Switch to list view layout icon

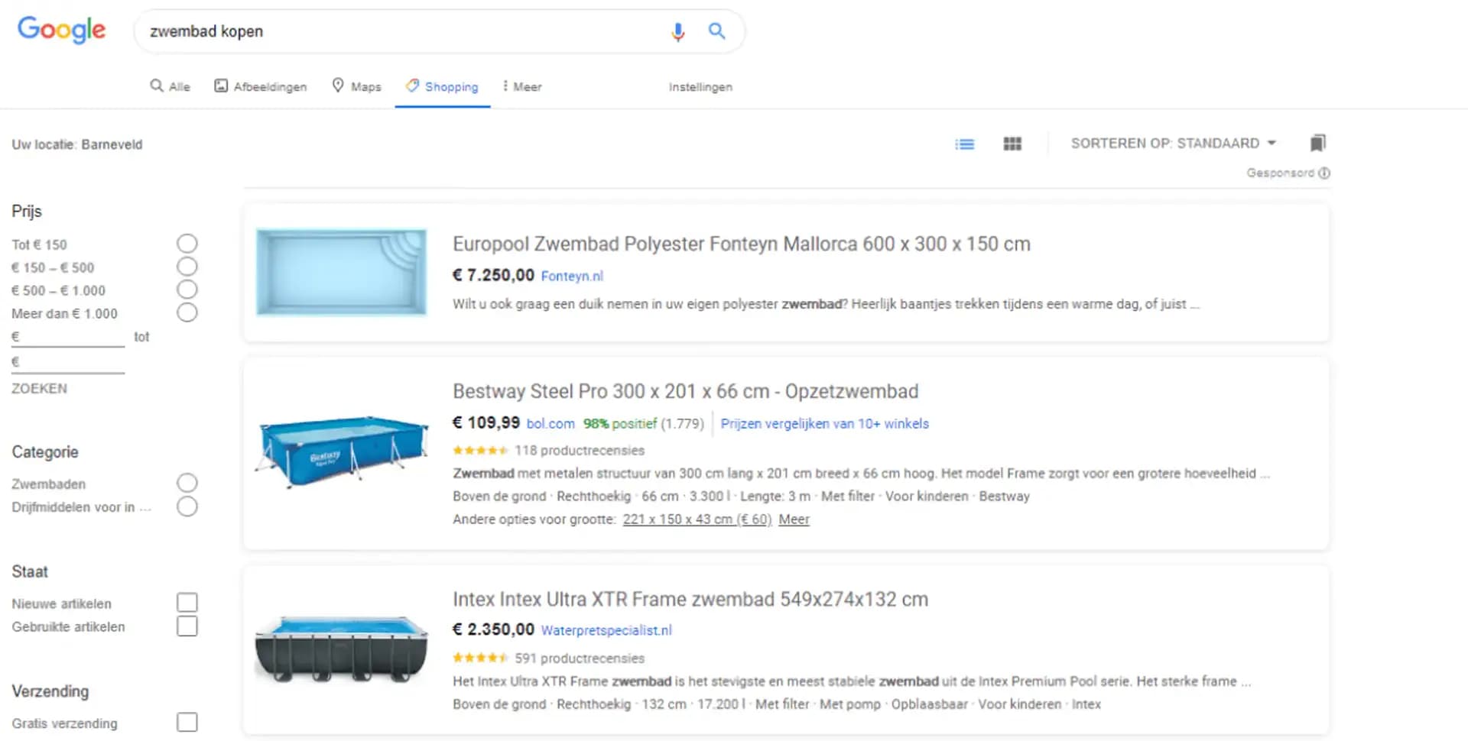965,144
